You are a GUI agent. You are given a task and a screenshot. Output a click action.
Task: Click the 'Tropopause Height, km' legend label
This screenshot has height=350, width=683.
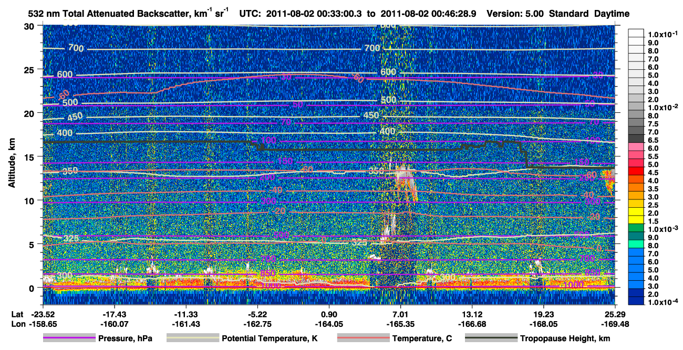click(x=565, y=339)
